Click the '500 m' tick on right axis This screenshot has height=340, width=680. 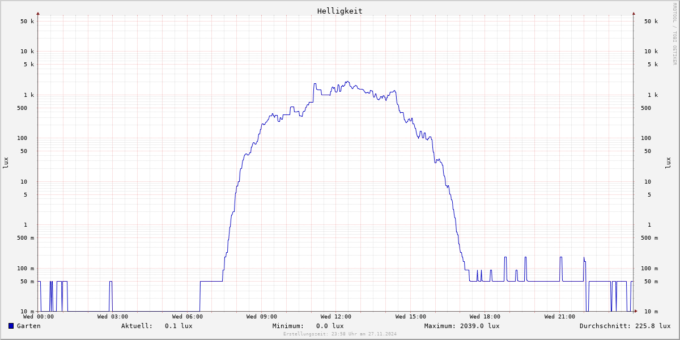pos(649,238)
